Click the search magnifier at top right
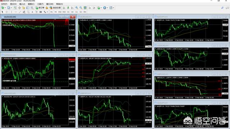The width and height of the screenshot is (230, 129). [x=222, y=8]
